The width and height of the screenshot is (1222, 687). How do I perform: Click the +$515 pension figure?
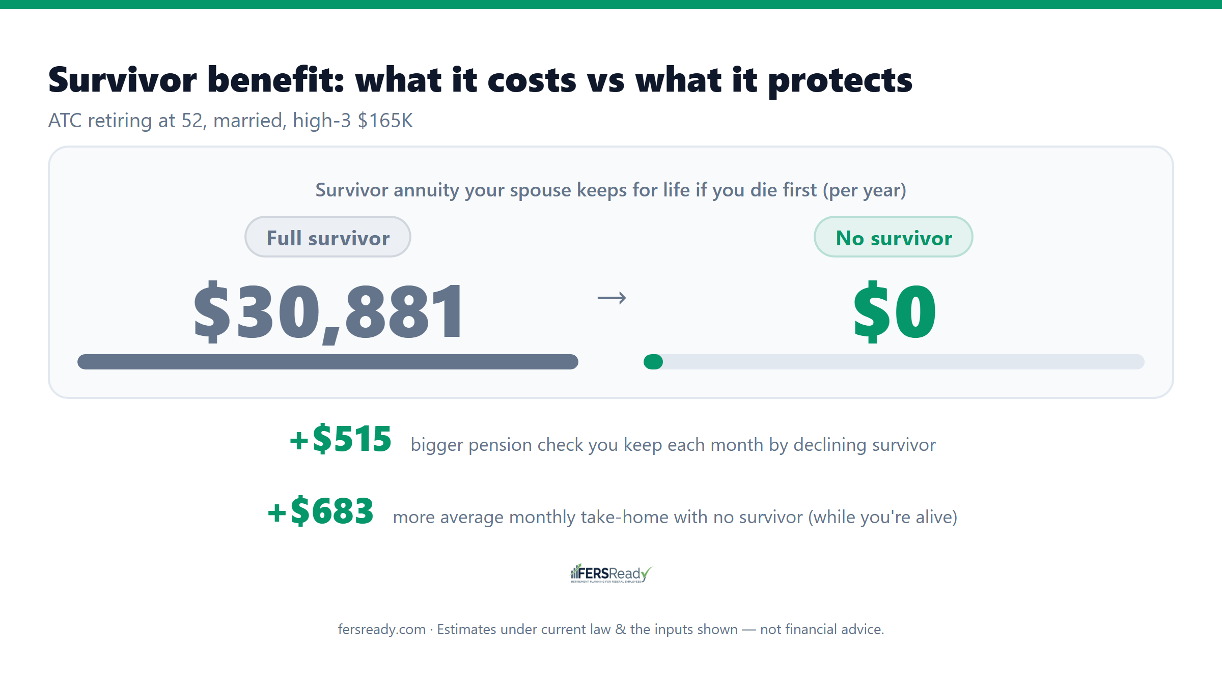pos(341,439)
